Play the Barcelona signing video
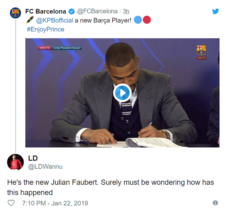 (x=122, y=92)
